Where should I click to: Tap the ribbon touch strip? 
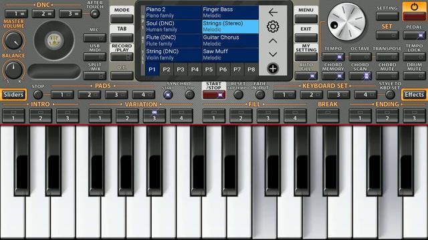tap(54, 71)
